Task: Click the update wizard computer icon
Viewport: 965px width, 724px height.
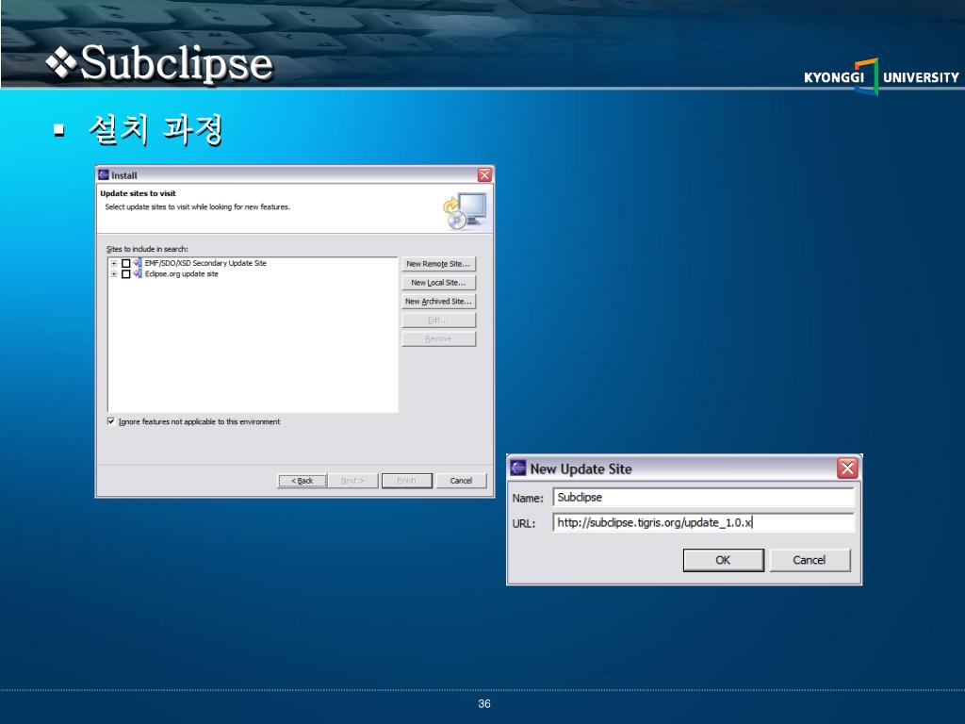Action: pyautogui.click(x=466, y=211)
